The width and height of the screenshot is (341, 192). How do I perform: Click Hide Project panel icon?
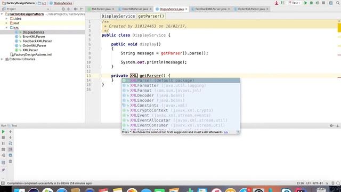82,9
